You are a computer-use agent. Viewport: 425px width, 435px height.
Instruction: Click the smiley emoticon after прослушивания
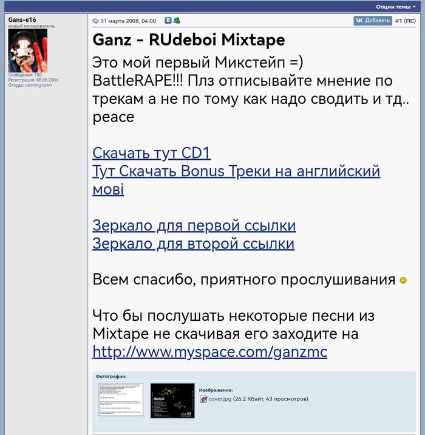pyautogui.click(x=403, y=280)
